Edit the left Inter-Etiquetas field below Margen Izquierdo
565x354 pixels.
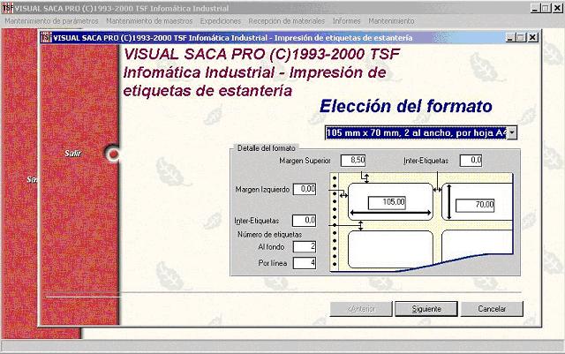[x=305, y=221]
